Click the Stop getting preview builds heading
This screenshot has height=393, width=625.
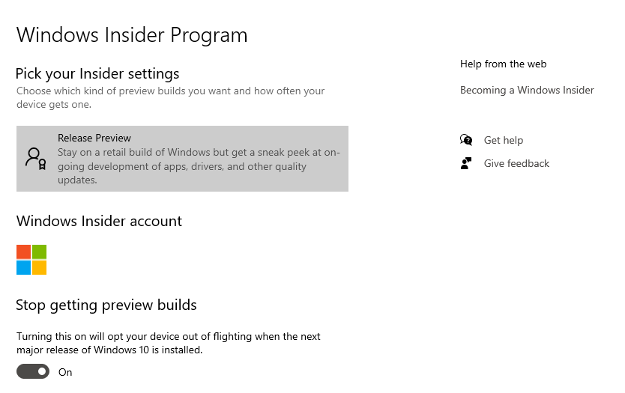pos(106,305)
